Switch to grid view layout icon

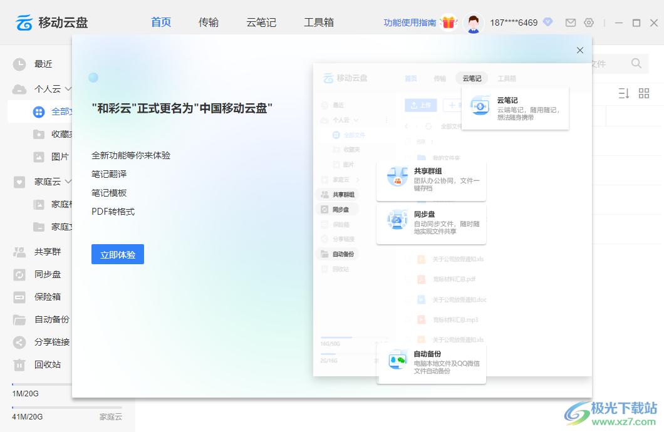pyautogui.click(x=644, y=93)
